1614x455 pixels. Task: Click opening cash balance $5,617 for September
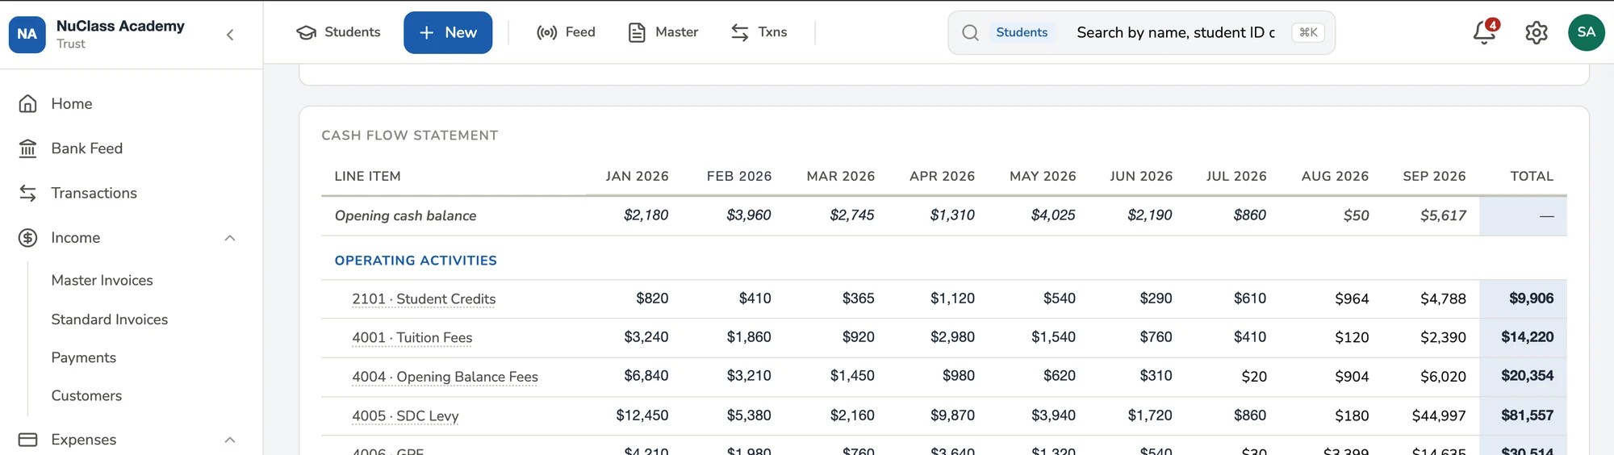[x=1443, y=216]
